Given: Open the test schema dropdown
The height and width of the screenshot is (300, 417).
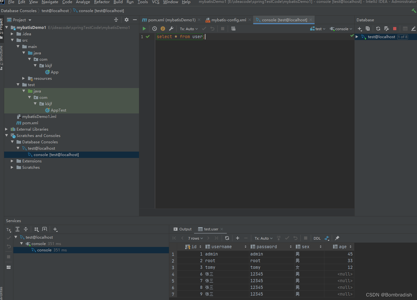Looking at the screenshot, I should [x=318, y=29].
